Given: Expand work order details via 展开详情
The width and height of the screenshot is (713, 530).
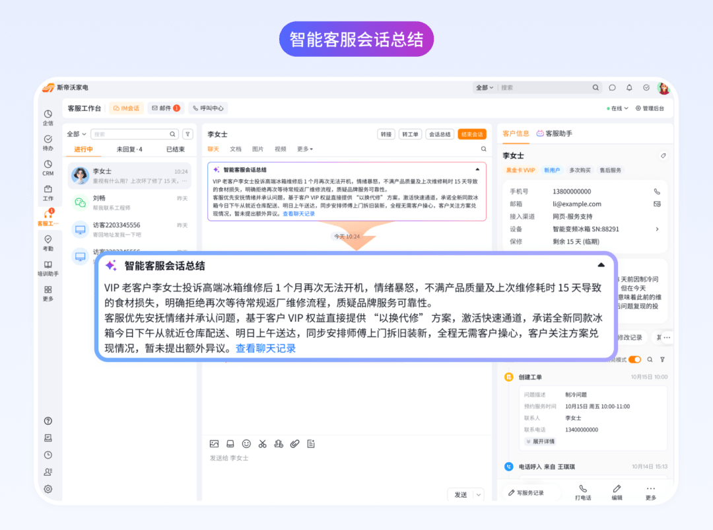Looking at the screenshot, I should [540, 441].
